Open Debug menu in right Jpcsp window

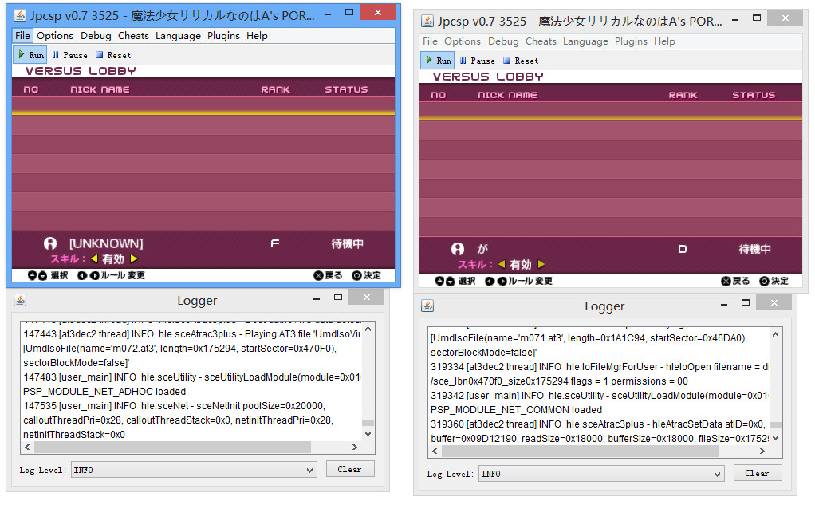coord(503,41)
